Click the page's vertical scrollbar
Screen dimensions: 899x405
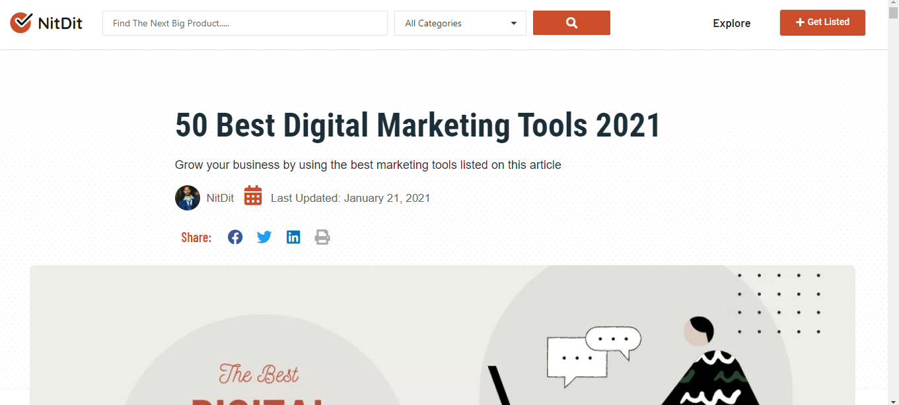(893, 202)
